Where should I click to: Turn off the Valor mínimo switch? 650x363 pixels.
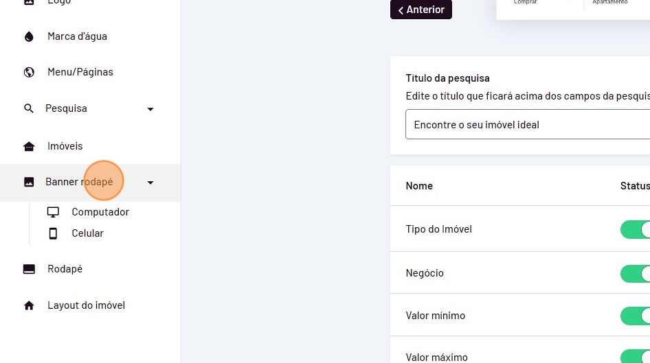(636, 316)
